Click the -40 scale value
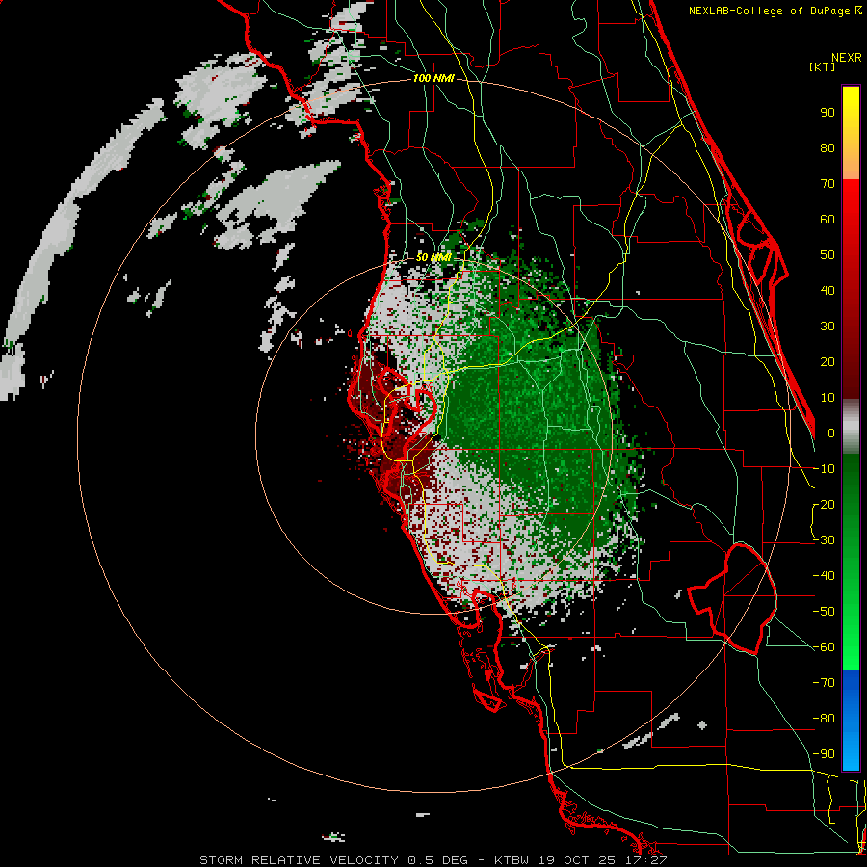The height and width of the screenshot is (867, 867). pos(824,576)
